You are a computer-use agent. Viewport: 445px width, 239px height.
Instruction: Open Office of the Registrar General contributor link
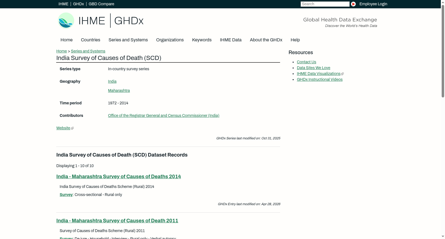(164, 115)
